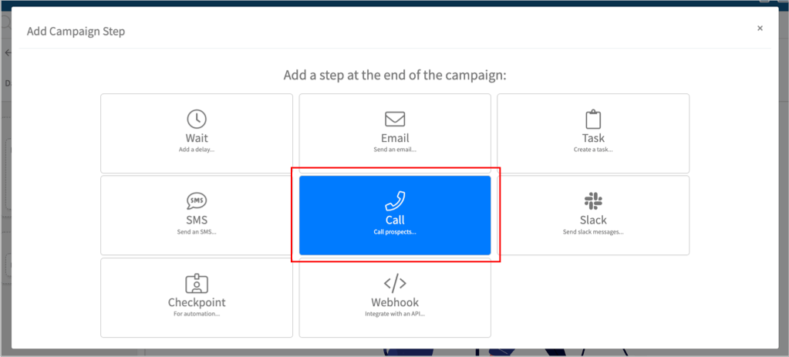Click the Slack logo icon
789x357 pixels.
pyautogui.click(x=593, y=201)
